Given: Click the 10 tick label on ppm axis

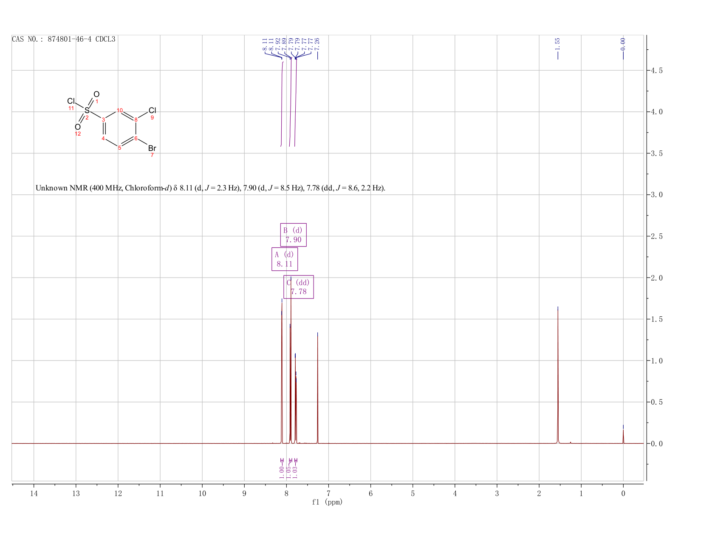Looking at the screenshot, I should pos(202,494).
